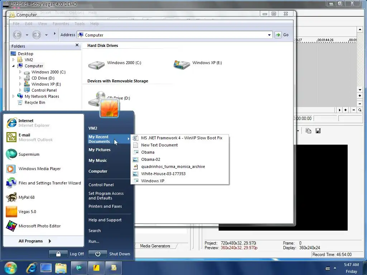367x275 pixels.
Task: Open Control Panel from Start menu
Action: pos(101,185)
